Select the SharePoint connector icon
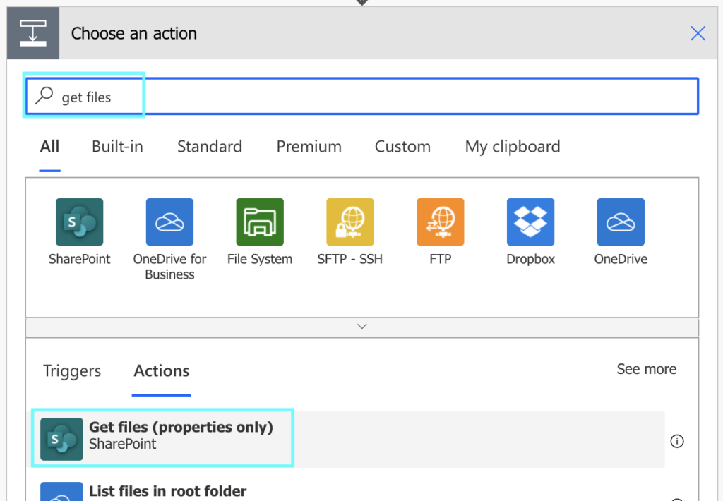 (79, 222)
